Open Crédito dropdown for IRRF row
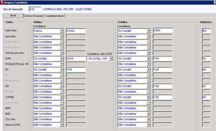216x131 pixels. pos(148,108)
